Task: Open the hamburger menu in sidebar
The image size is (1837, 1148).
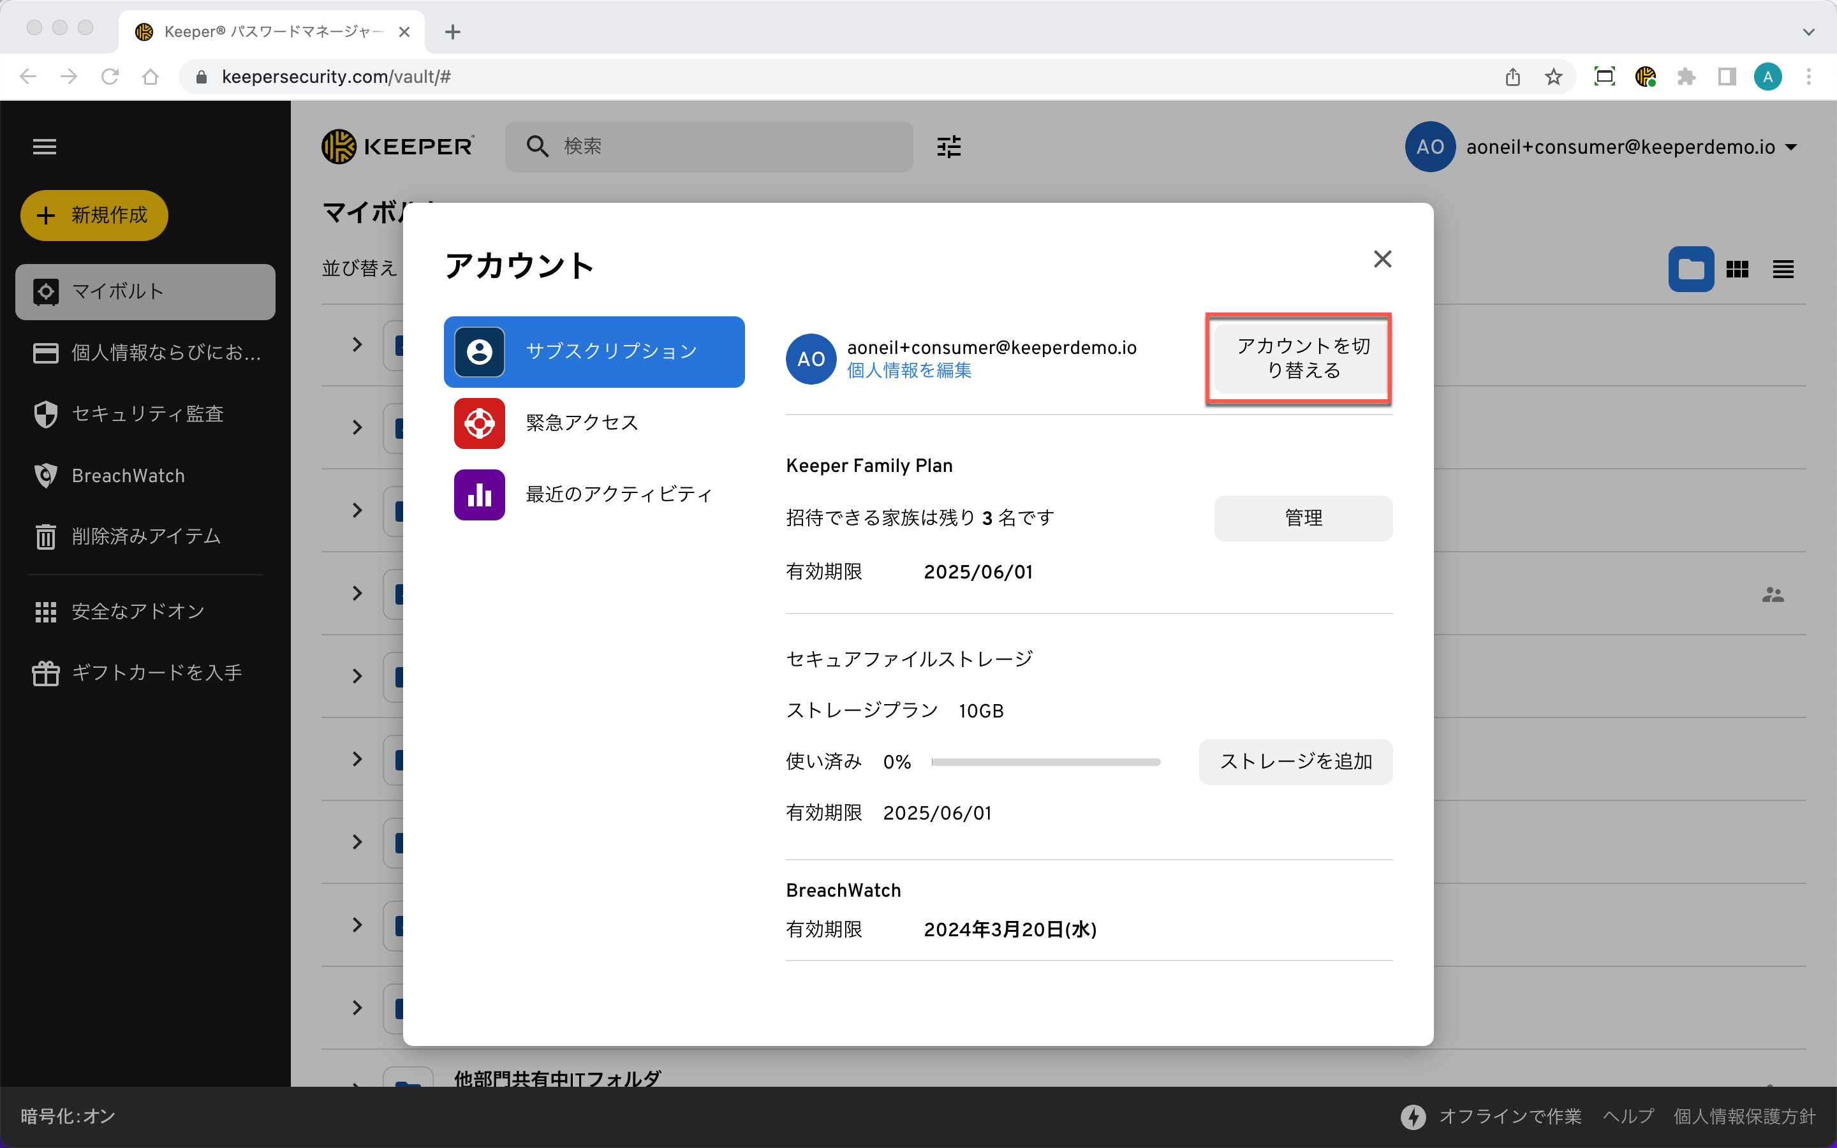Action: click(45, 147)
